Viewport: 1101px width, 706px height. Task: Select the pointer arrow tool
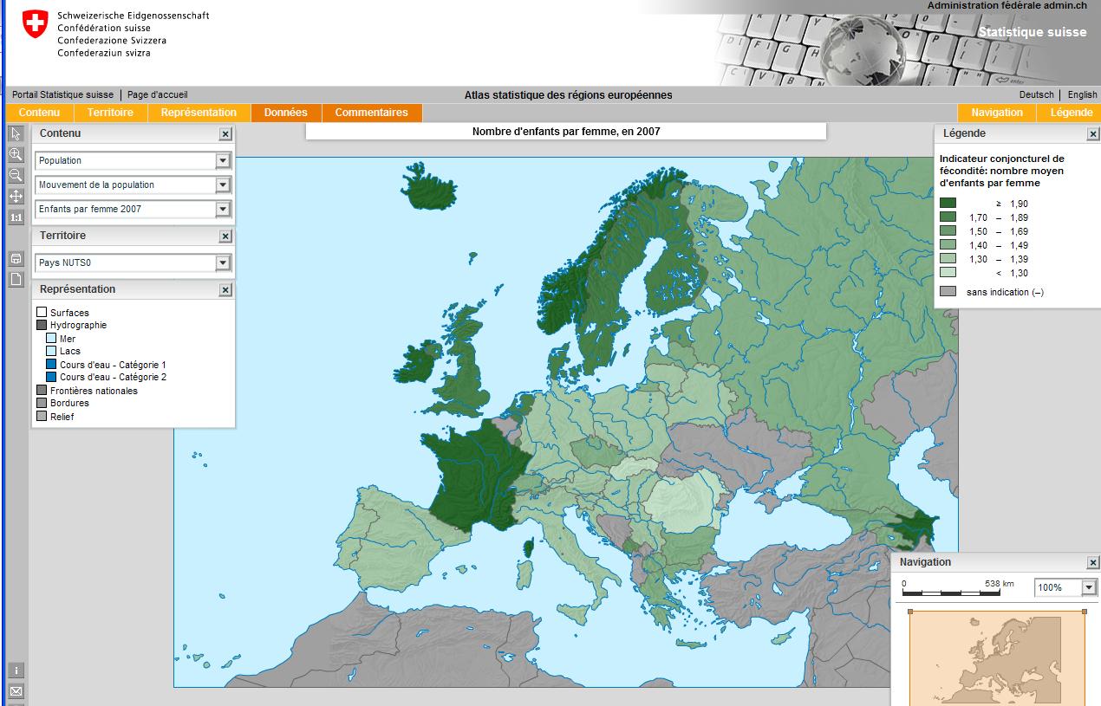coord(16,133)
